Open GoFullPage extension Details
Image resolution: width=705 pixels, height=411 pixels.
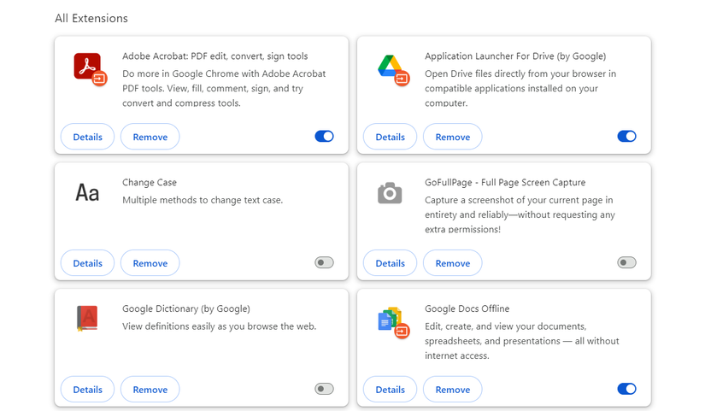(390, 263)
